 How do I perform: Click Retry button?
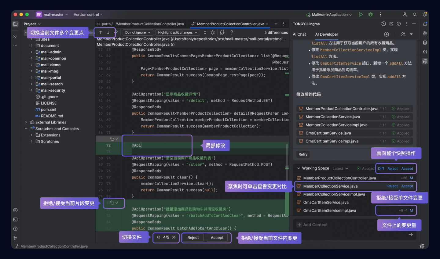click(x=303, y=154)
